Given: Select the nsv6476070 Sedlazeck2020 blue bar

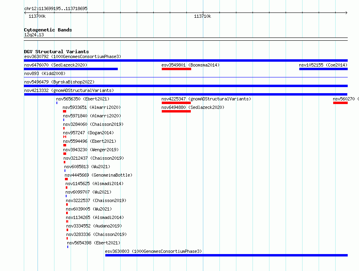Looking at the screenshot, I should tap(71, 69).
